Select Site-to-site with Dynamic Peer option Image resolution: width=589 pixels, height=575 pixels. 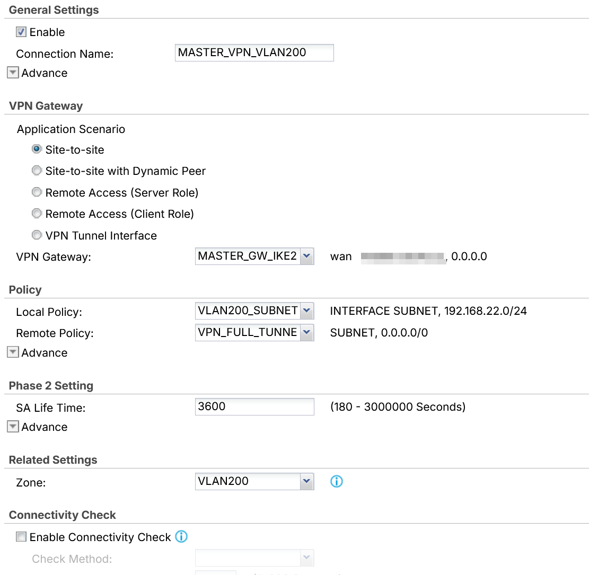(x=37, y=171)
